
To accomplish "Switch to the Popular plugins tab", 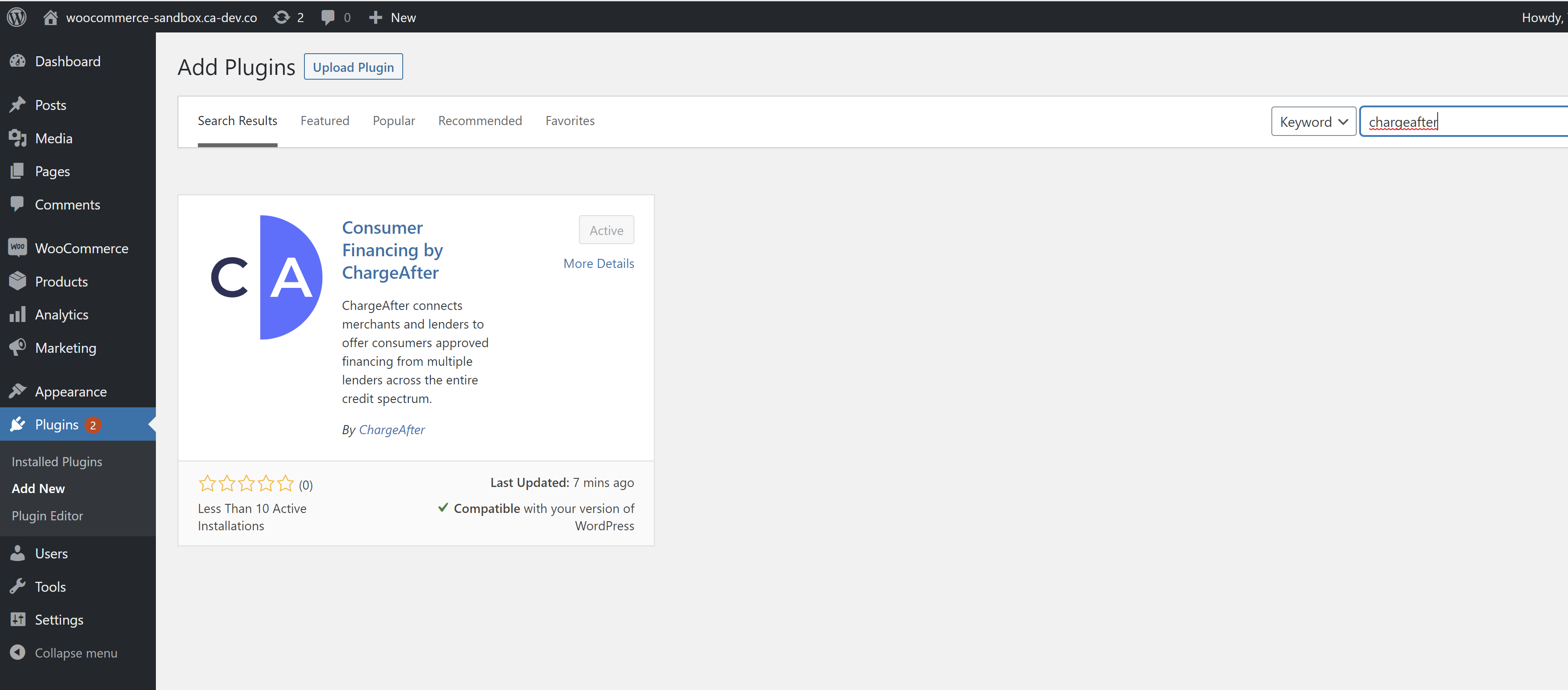I will point(393,120).
